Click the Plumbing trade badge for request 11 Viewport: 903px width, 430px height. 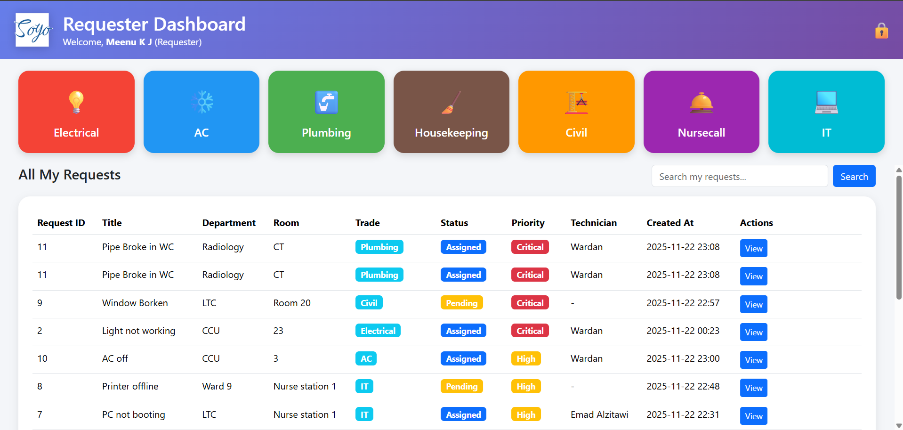(x=379, y=247)
